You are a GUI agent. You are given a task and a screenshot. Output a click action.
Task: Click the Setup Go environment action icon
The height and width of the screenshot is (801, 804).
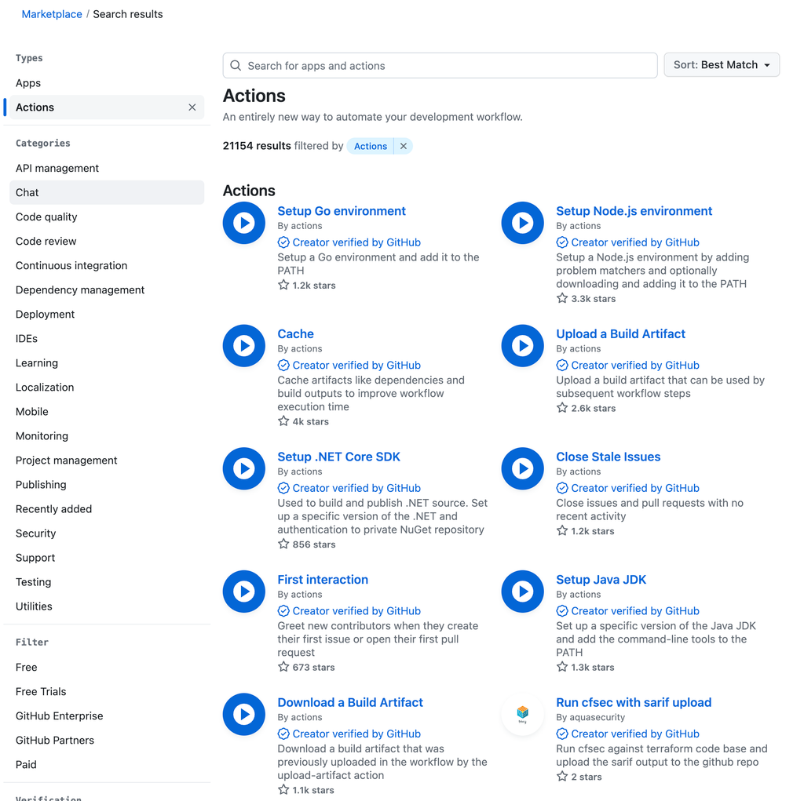[x=243, y=223]
